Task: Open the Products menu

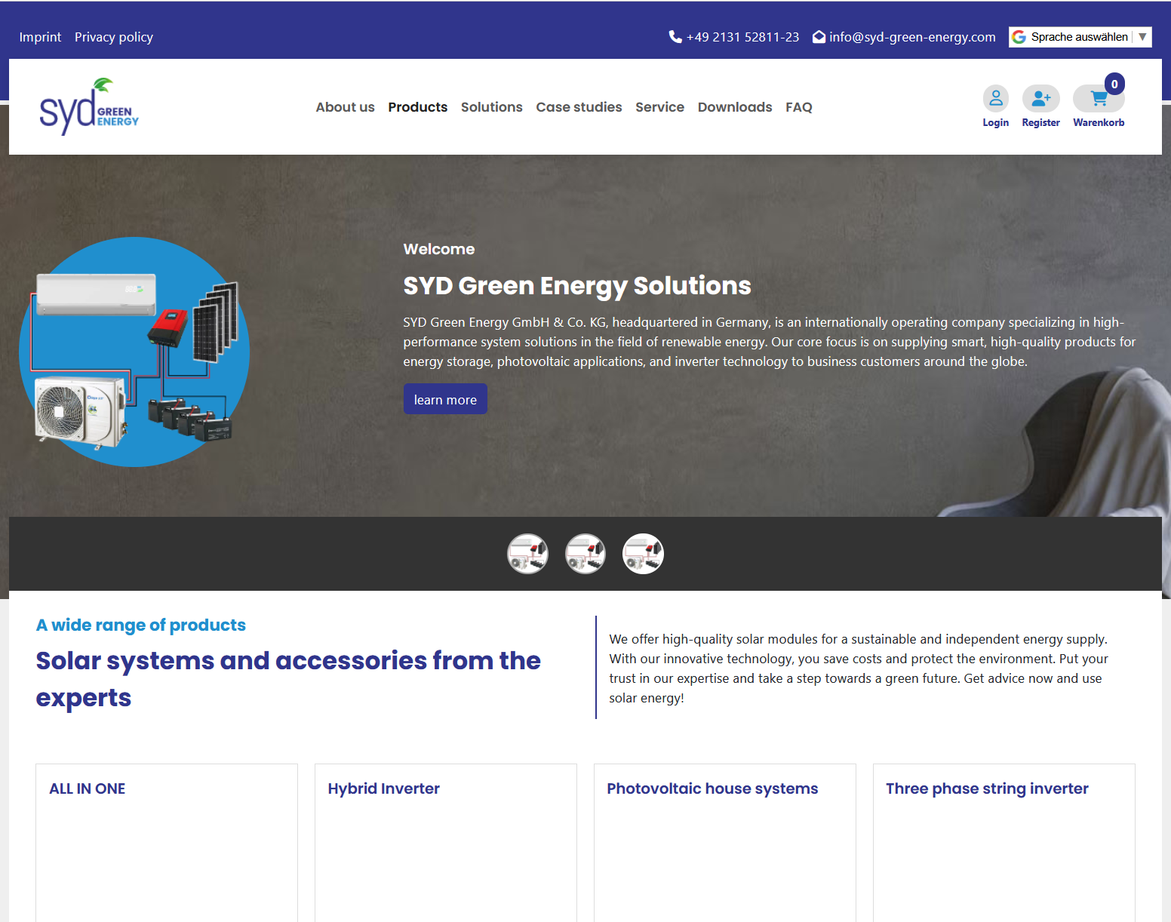Action: [417, 107]
